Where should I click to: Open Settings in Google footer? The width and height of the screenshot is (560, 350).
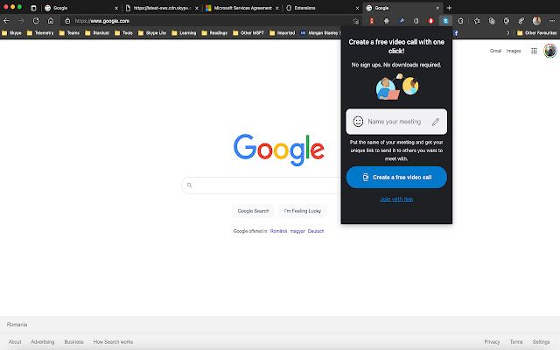pos(541,342)
